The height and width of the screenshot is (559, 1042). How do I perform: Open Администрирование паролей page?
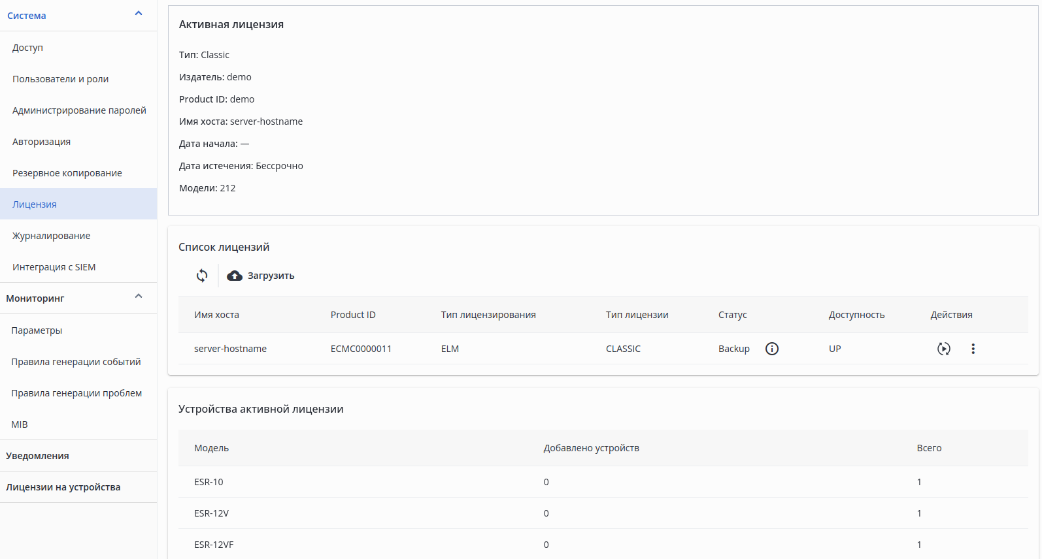79,110
